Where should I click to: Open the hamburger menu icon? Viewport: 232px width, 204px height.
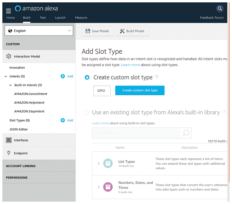click(x=9, y=11)
